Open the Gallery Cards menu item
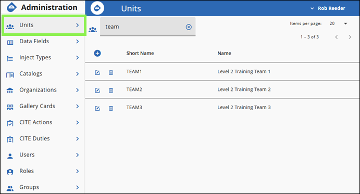The height and width of the screenshot is (194, 360). point(43,106)
